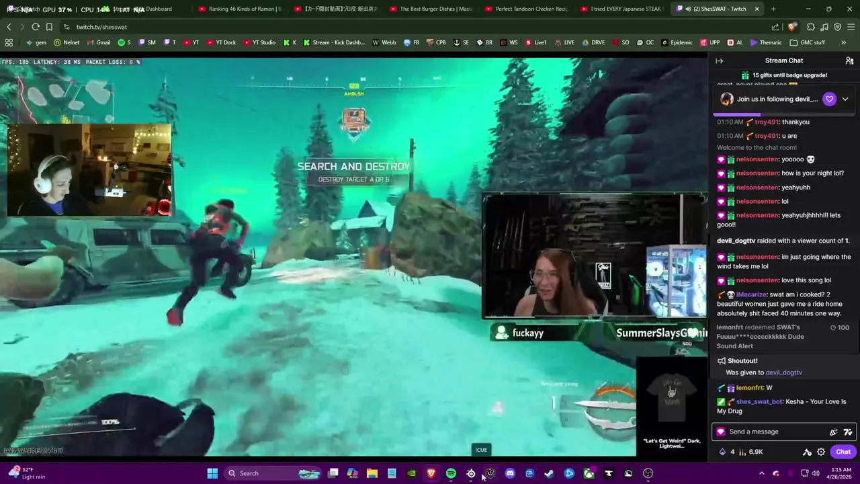Open Brave browser taskbar icon
The width and height of the screenshot is (860, 484).
pyautogui.click(x=431, y=473)
